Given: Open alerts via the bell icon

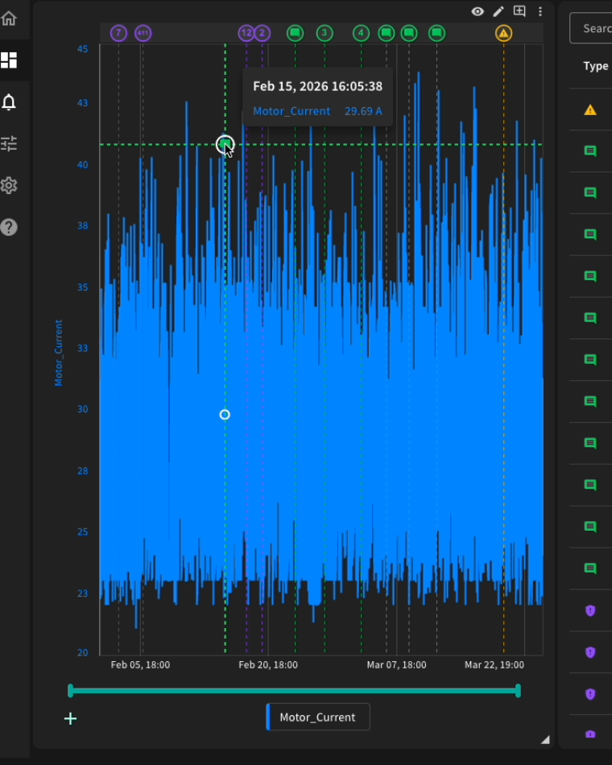Looking at the screenshot, I should 9,102.
